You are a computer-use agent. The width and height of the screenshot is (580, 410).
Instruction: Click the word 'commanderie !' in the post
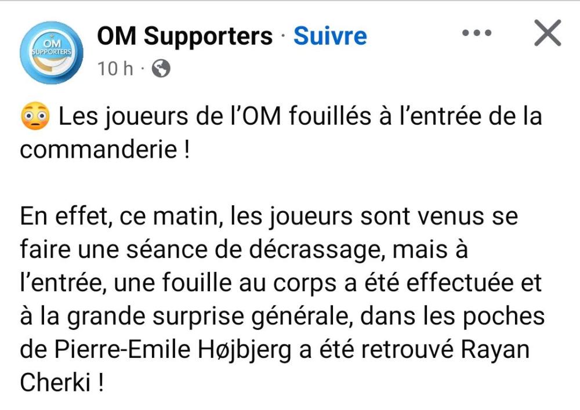104,150
